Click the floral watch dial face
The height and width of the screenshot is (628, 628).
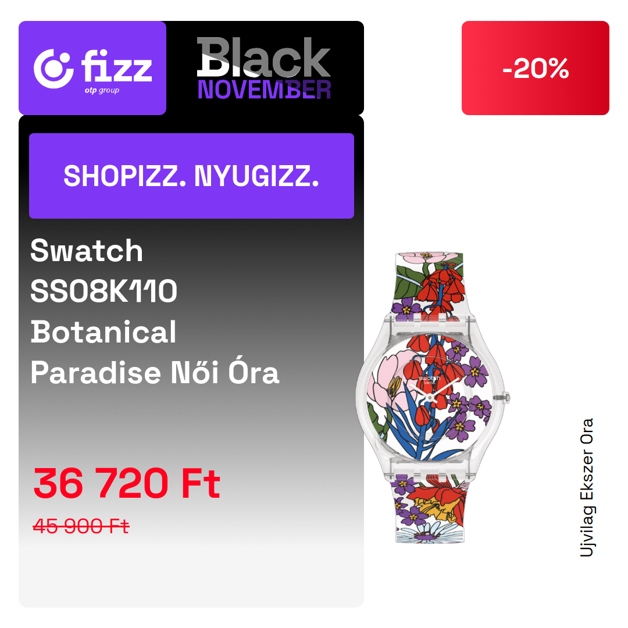click(x=429, y=397)
